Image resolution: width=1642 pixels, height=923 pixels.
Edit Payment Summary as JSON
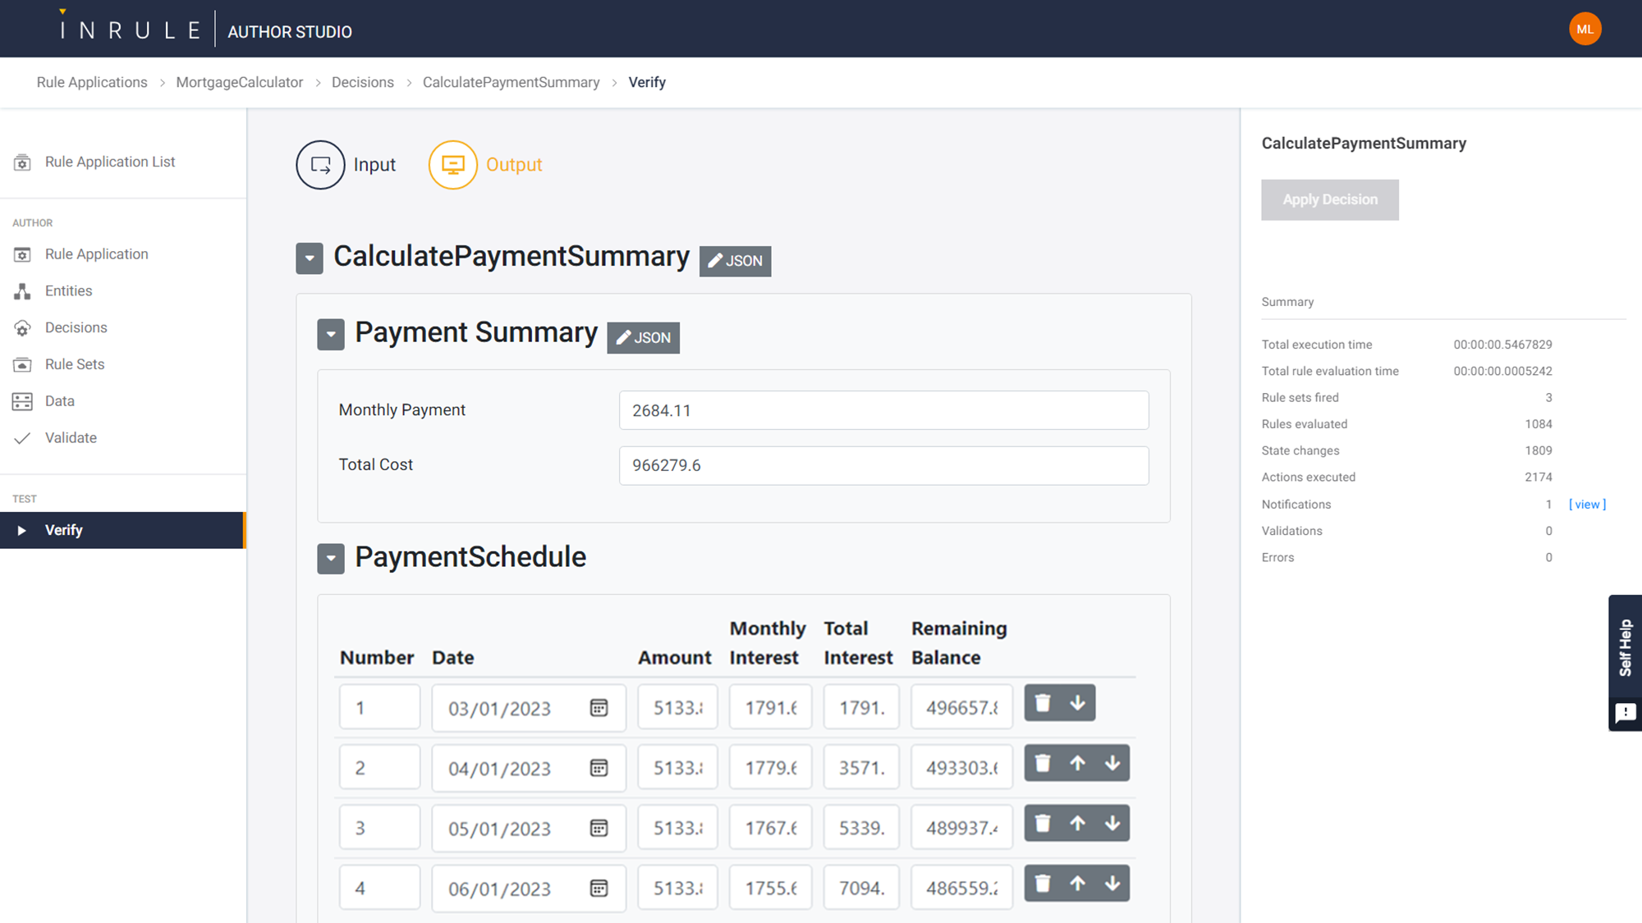click(x=643, y=338)
